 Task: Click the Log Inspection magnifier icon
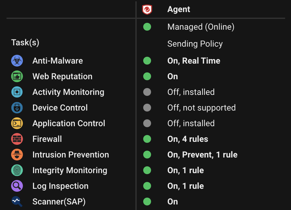coord(17,186)
